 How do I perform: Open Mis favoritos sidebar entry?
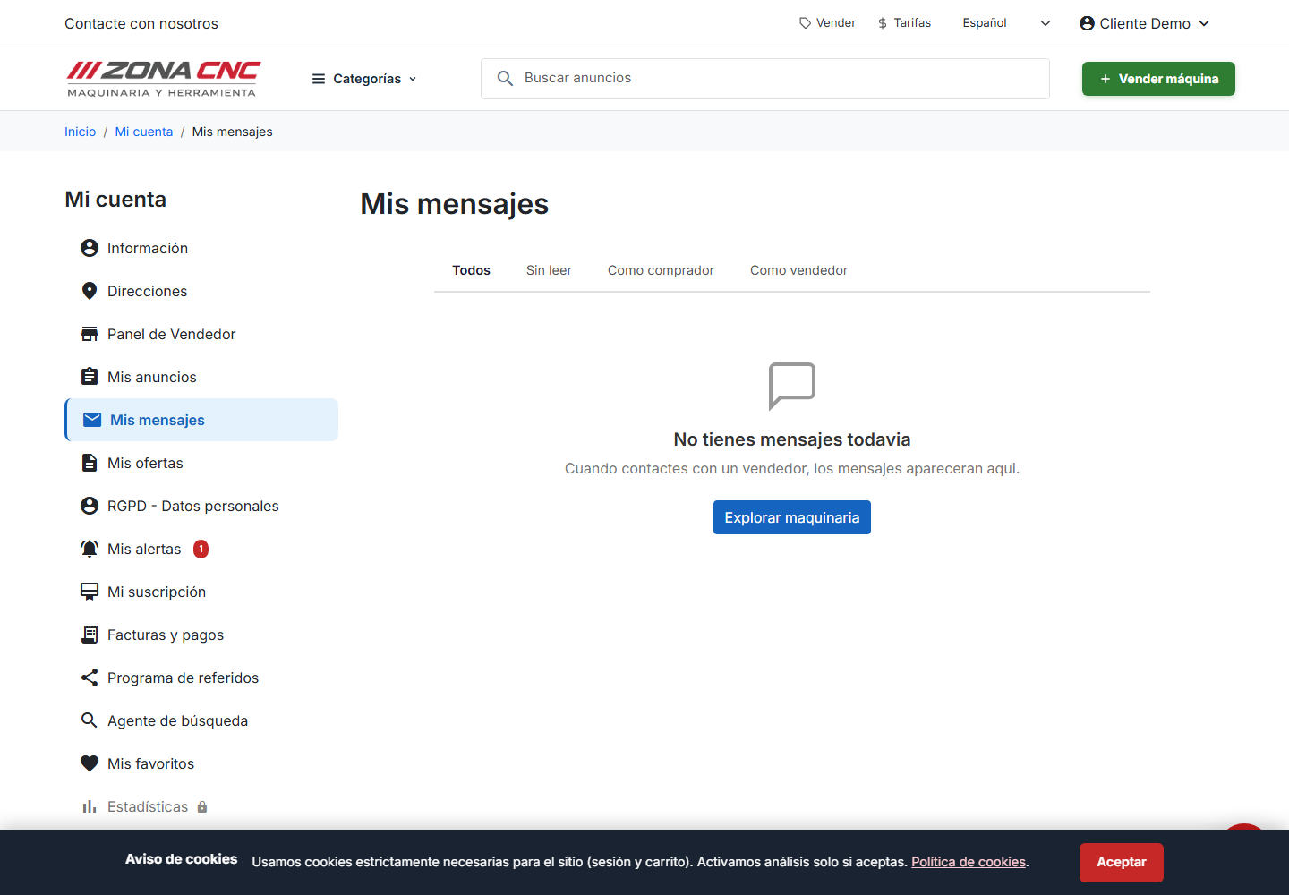coord(201,763)
